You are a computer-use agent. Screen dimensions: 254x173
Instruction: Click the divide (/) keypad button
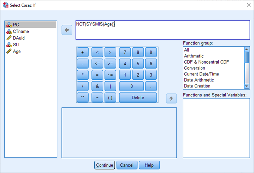(83, 86)
